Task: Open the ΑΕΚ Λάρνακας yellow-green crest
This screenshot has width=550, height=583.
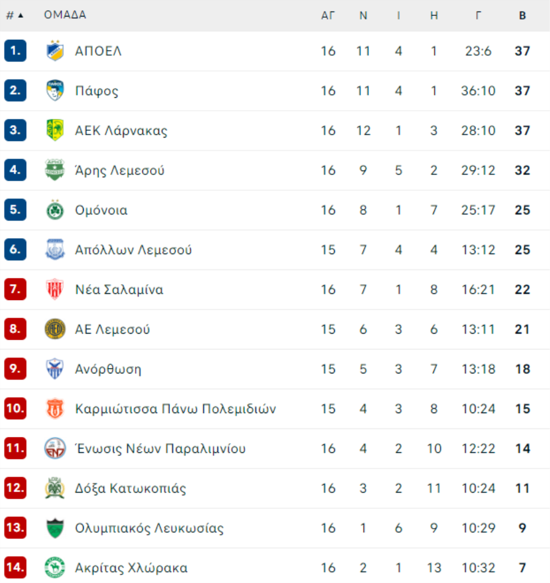Action: tap(55, 130)
